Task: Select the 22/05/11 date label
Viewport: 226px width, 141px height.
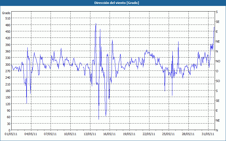Action: pyautogui.click(x=149, y=134)
